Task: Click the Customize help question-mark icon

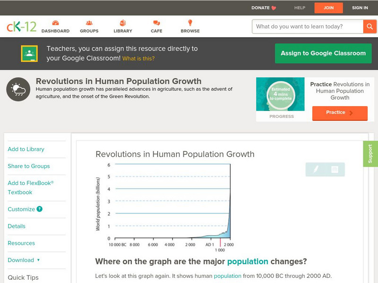Action: tap(40, 209)
